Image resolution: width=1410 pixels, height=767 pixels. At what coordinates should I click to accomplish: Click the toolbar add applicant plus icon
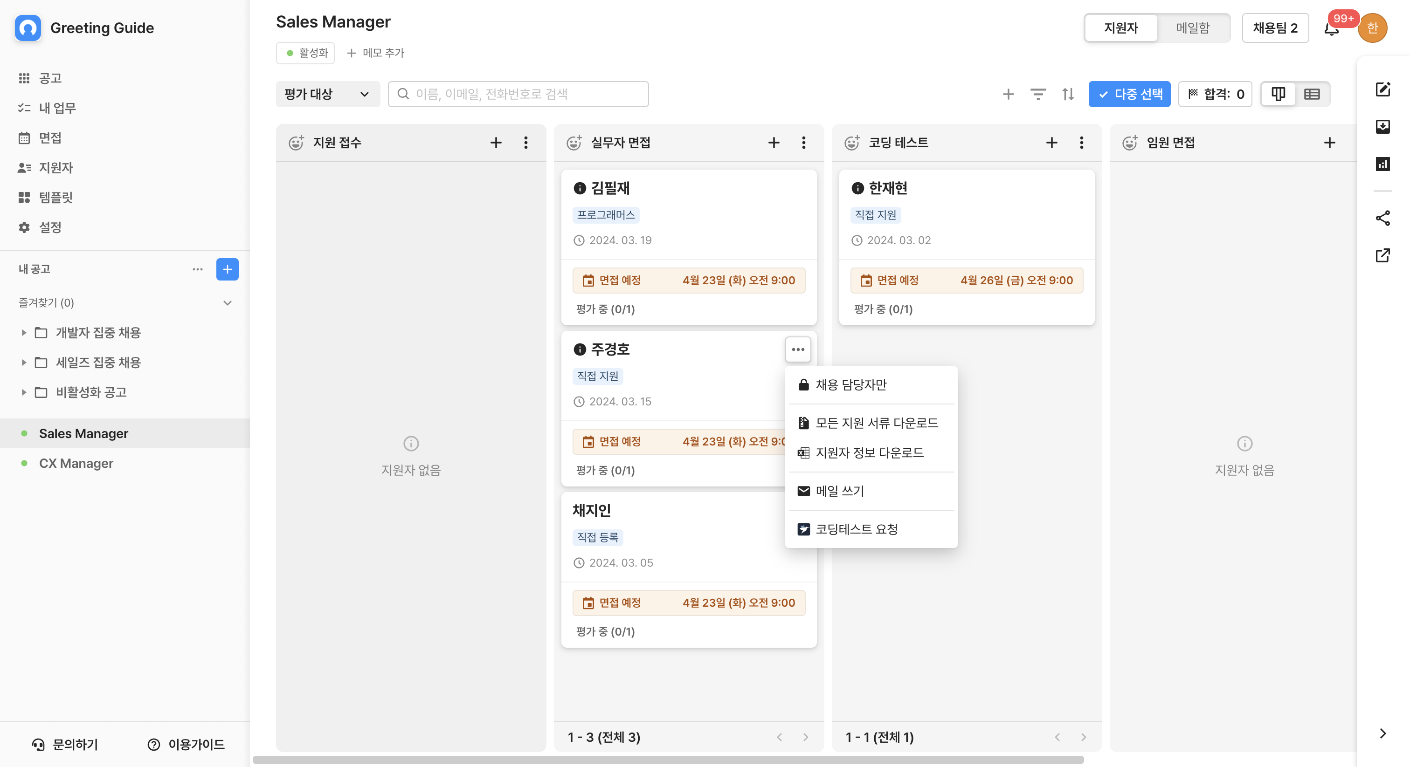coord(1008,94)
